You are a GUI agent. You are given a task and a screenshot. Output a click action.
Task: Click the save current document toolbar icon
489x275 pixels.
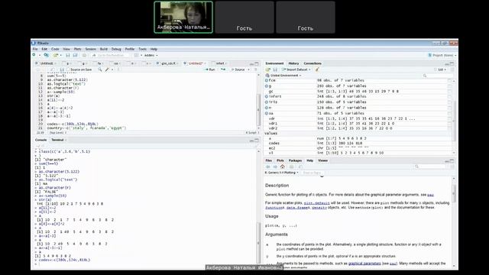point(68,55)
